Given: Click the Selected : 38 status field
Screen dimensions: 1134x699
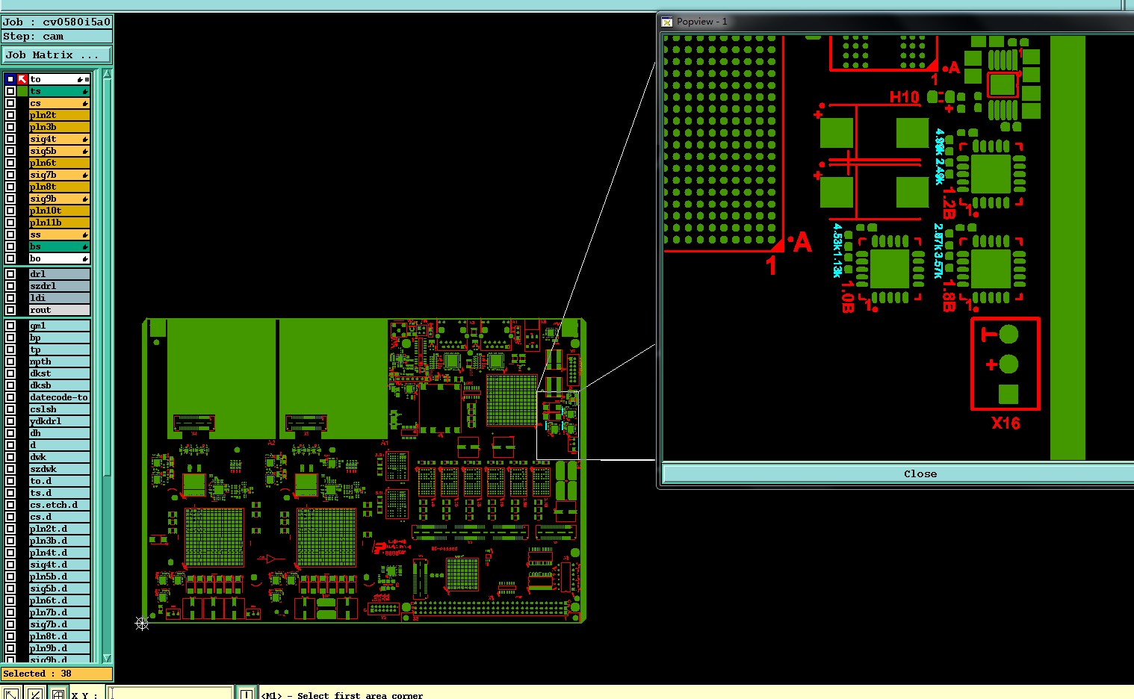Looking at the screenshot, I should tap(57, 674).
